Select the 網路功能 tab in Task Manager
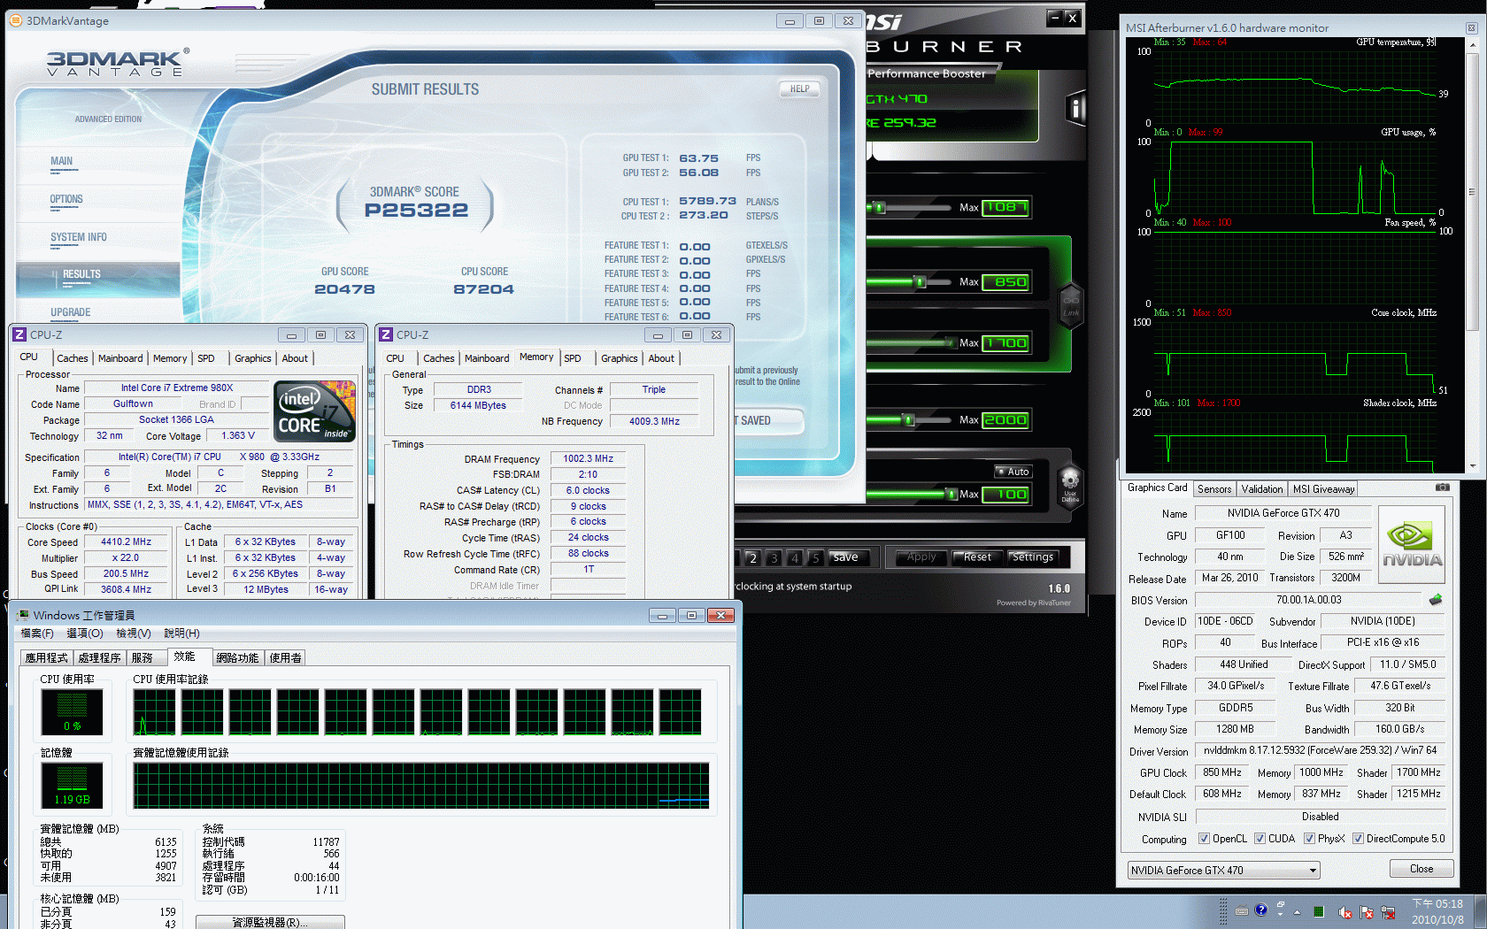 click(237, 658)
